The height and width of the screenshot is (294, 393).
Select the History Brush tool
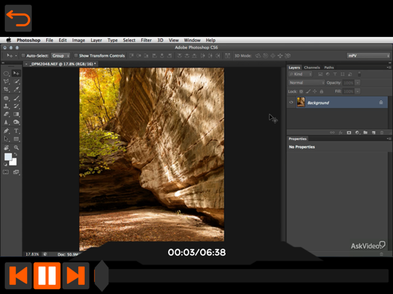click(16, 107)
